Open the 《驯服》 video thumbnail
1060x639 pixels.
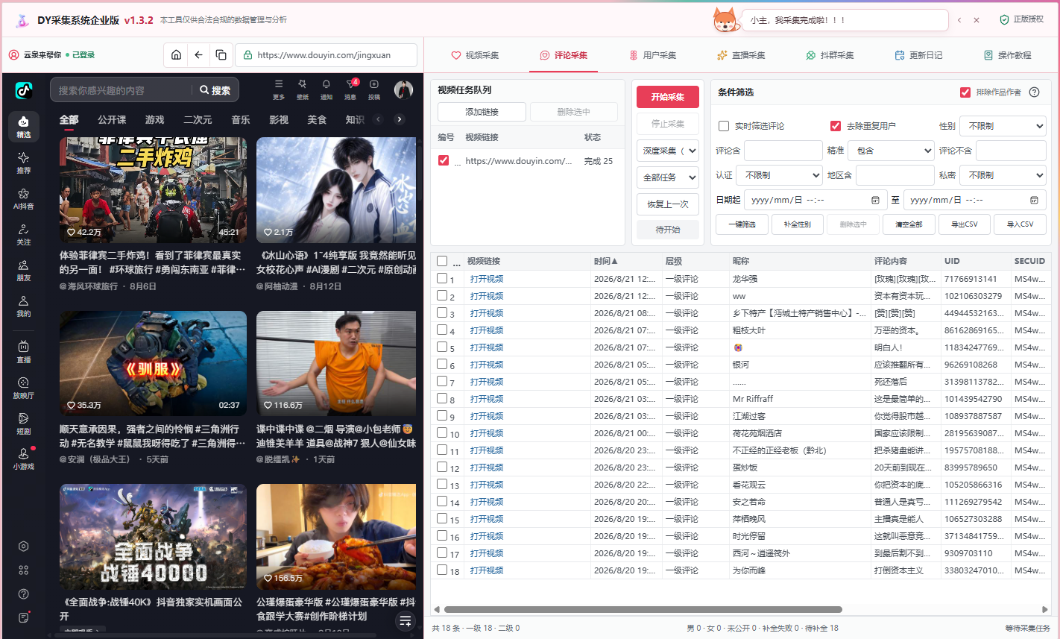tap(153, 363)
